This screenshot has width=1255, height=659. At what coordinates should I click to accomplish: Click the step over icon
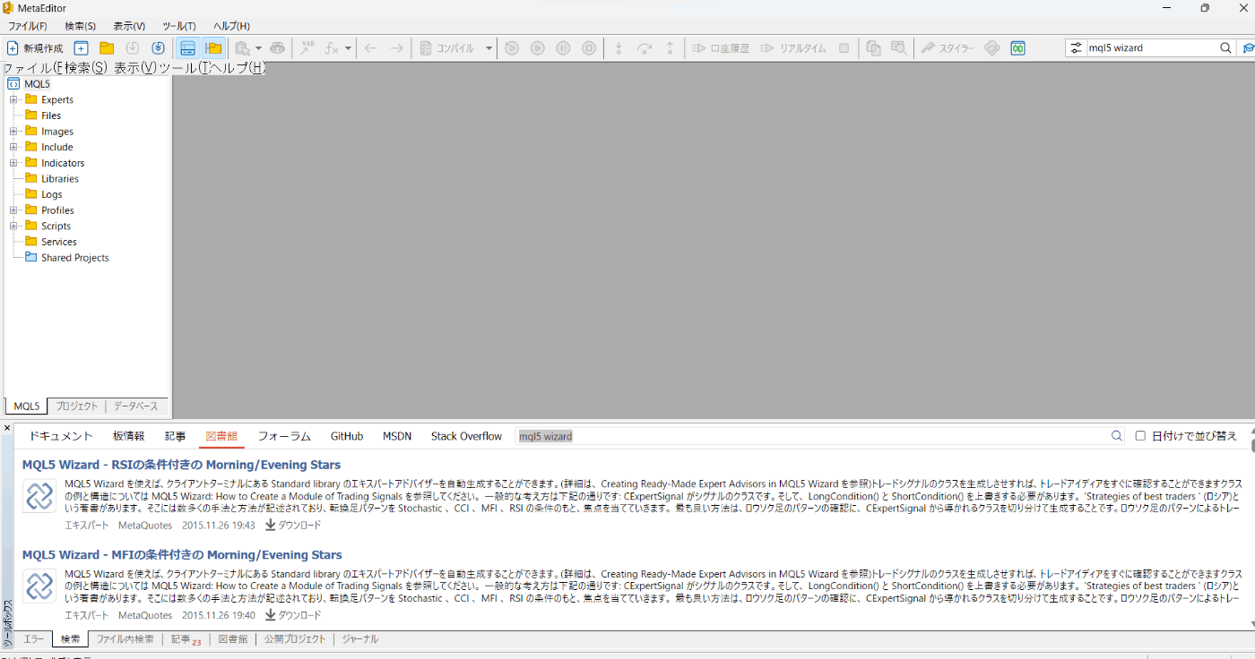coord(644,48)
